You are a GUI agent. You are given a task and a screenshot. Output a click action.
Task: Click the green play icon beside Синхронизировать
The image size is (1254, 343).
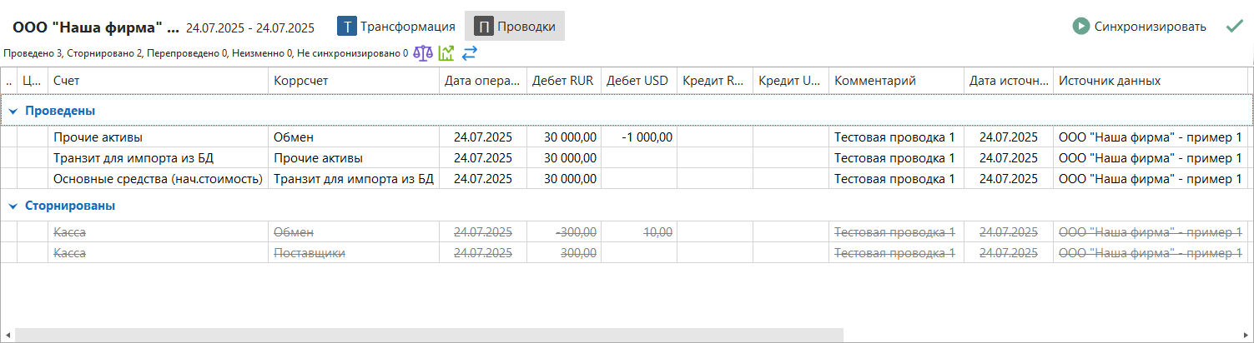tap(1082, 27)
